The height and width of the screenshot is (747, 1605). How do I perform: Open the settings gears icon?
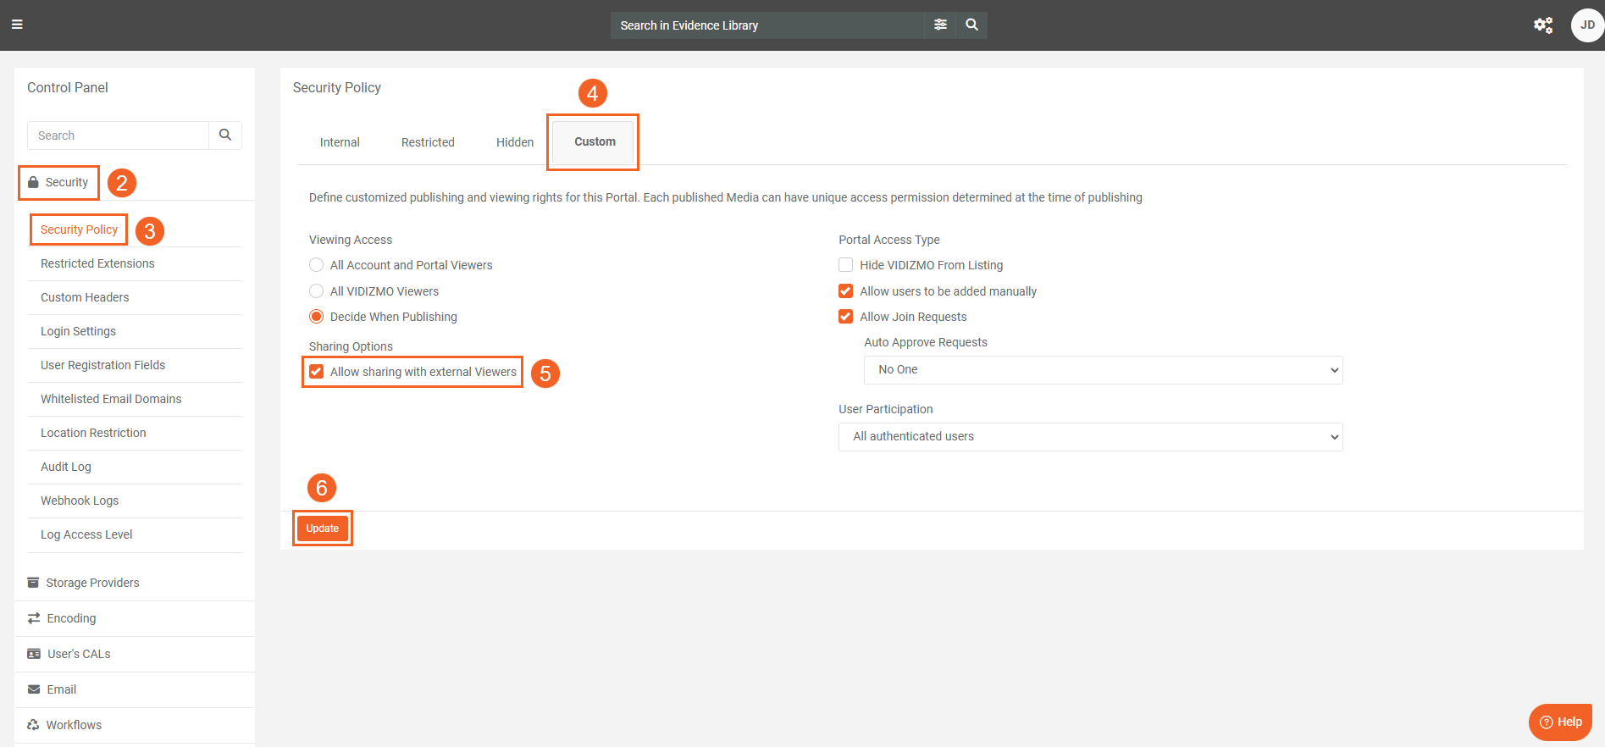1542,25
